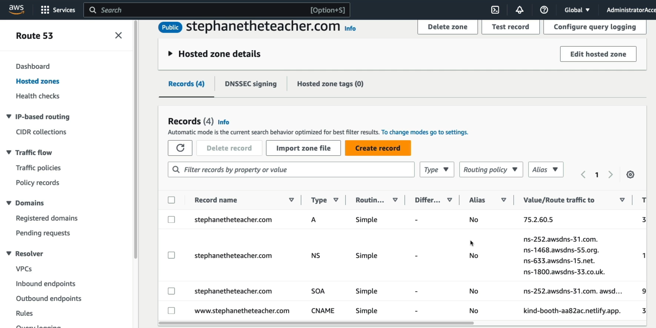Screen dimensions: 656x328
Task: Open Inbound endpoints in sidebar
Action: pos(46,284)
